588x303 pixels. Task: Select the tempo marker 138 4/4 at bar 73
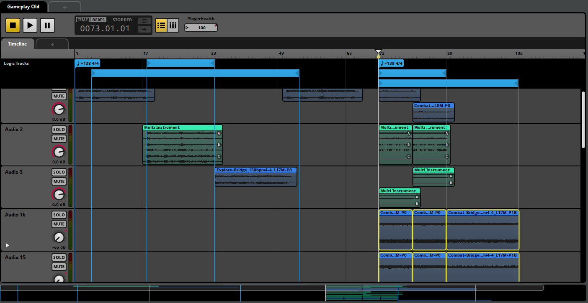point(391,63)
